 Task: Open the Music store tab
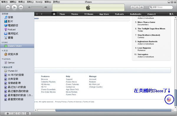62,14
